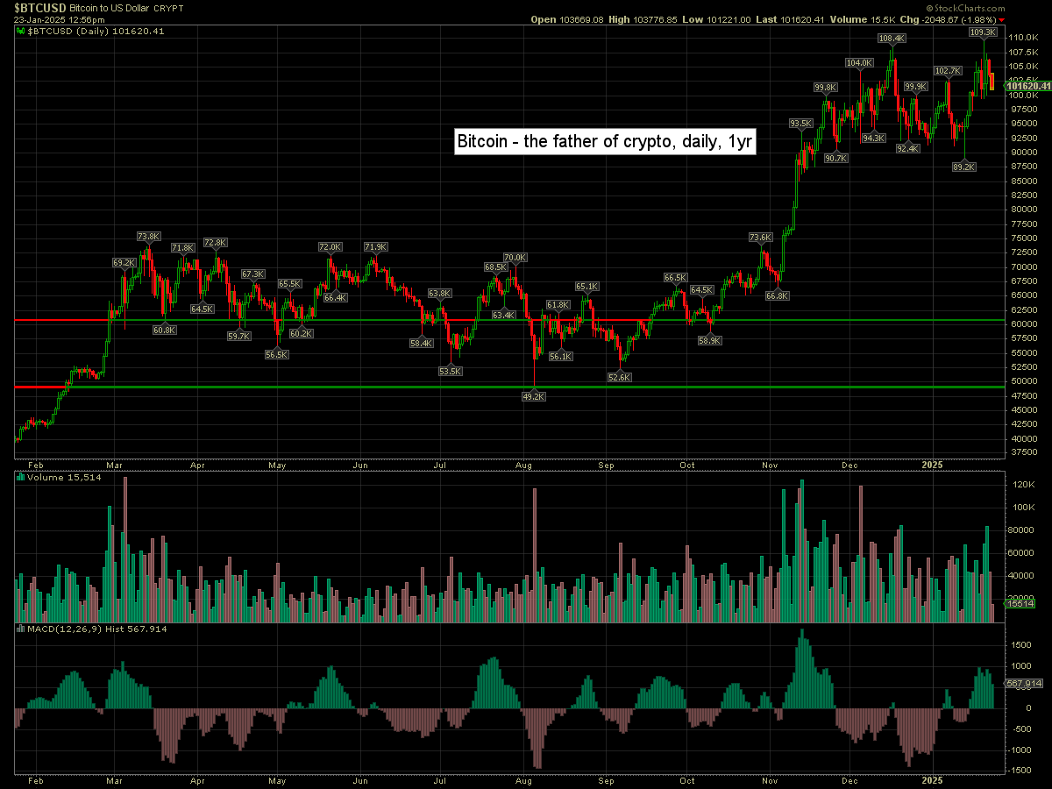Click the red horizontal line segment near 49K

[x=40, y=387]
